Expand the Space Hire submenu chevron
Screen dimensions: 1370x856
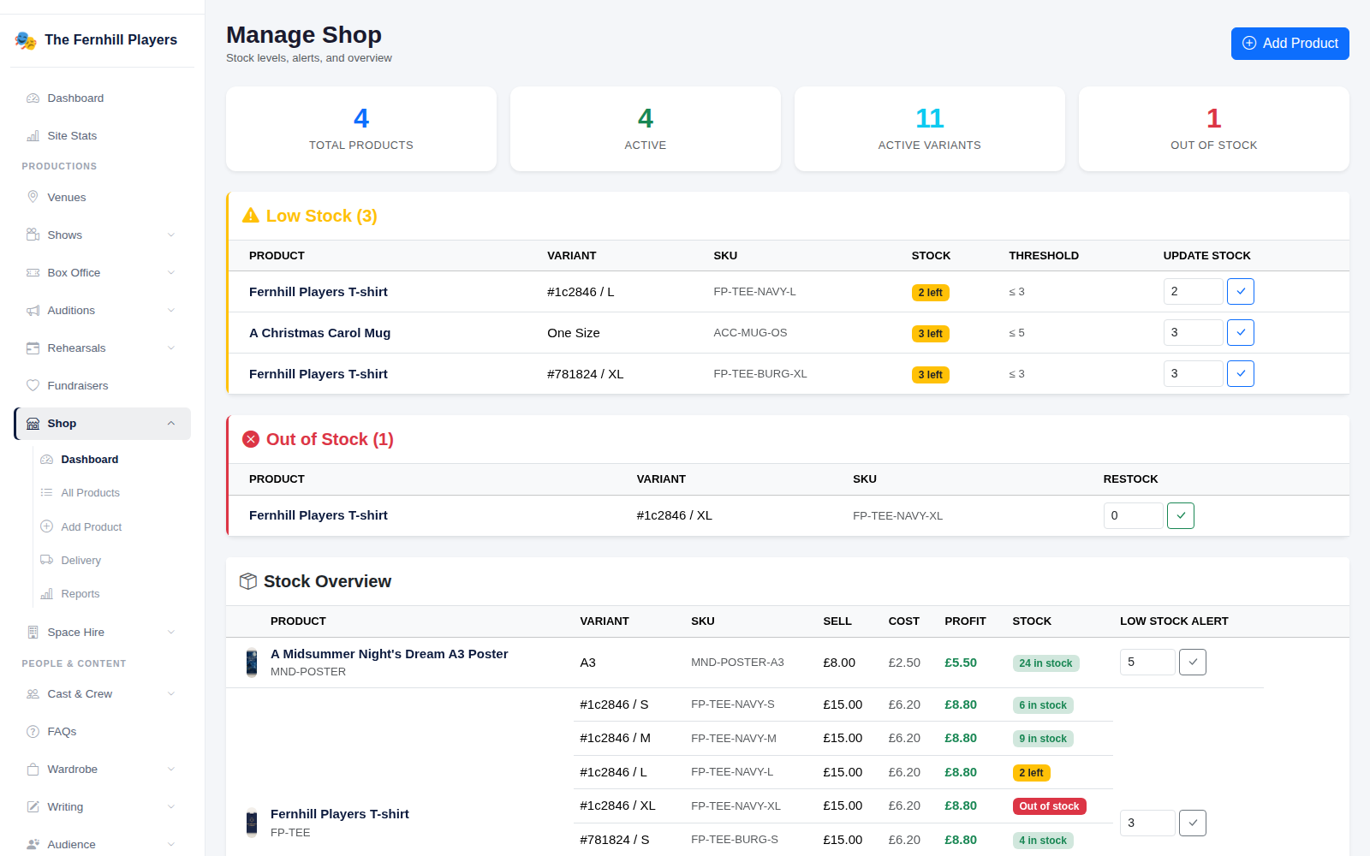point(171,633)
